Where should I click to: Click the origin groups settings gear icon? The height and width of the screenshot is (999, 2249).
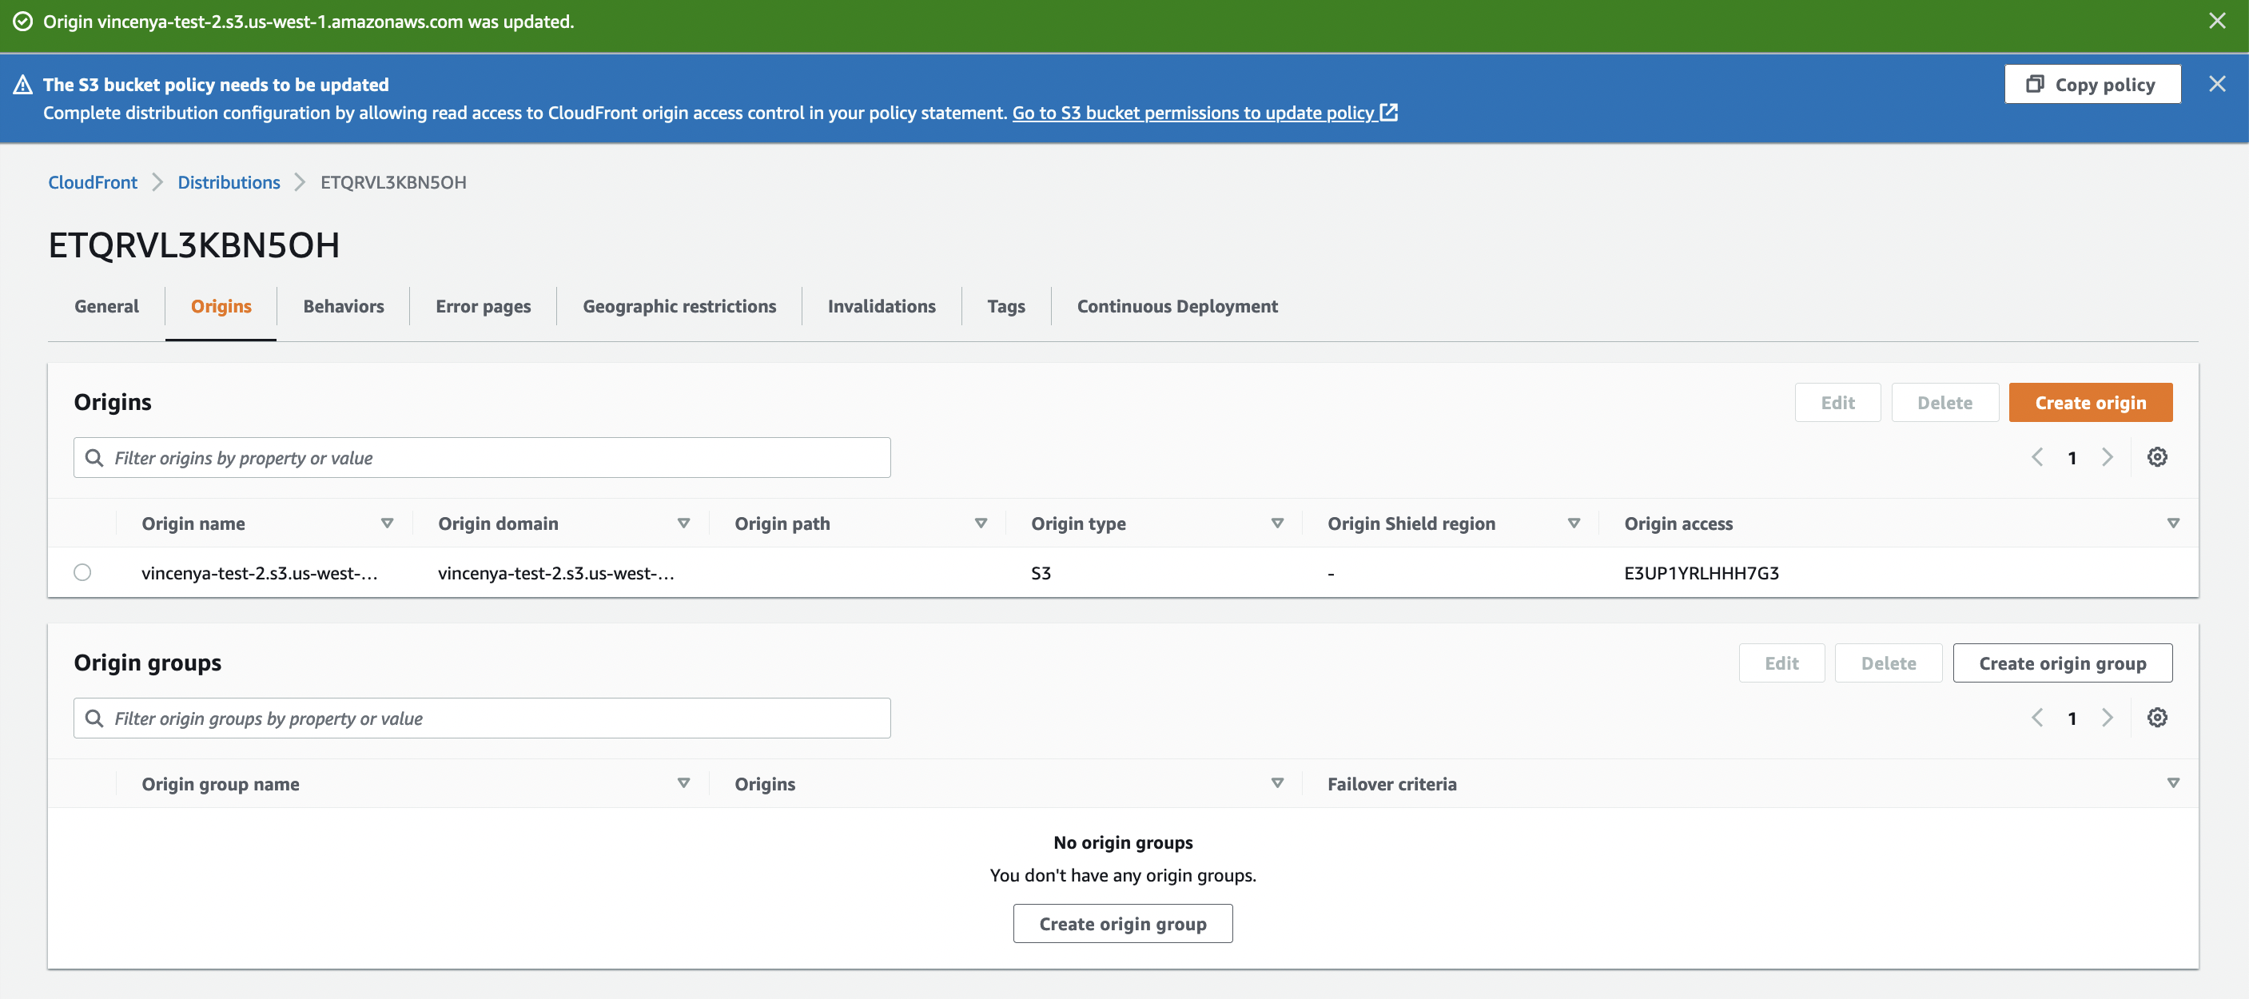[2157, 717]
